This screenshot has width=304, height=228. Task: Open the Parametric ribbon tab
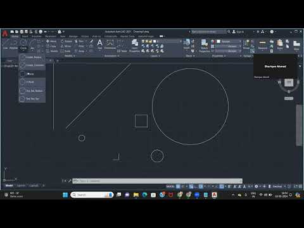click(x=51, y=36)
